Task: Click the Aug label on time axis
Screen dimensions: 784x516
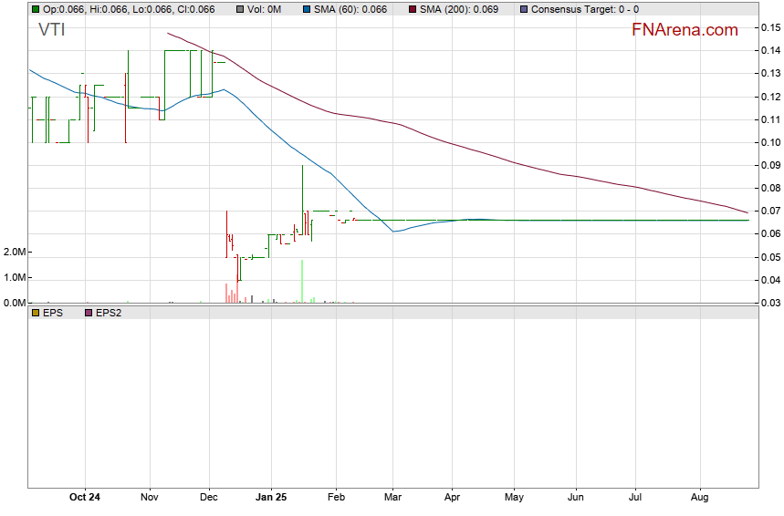Action: click(699, 498)
